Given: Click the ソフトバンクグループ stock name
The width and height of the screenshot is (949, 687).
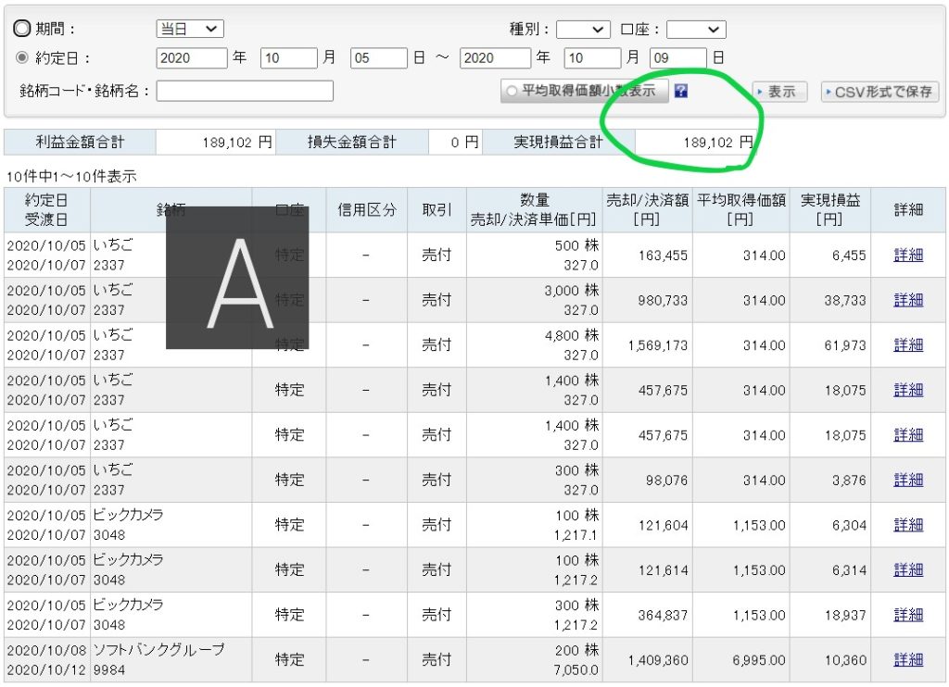Looking at the screenshot, I should pyautogui.click(x=158, y=650).
